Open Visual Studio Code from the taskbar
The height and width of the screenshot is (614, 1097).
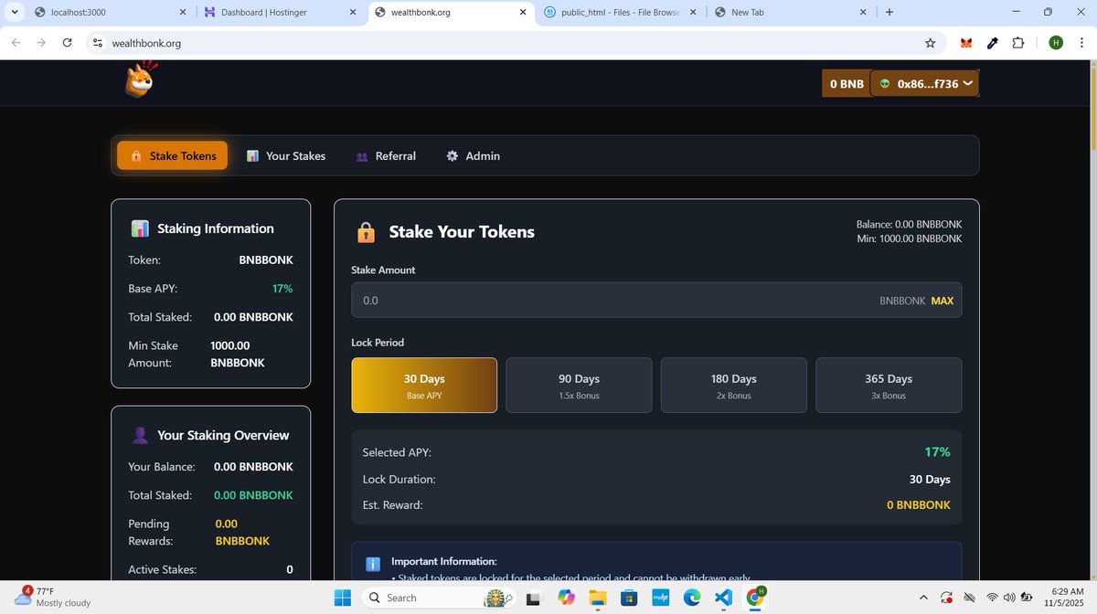click(723, 598)
